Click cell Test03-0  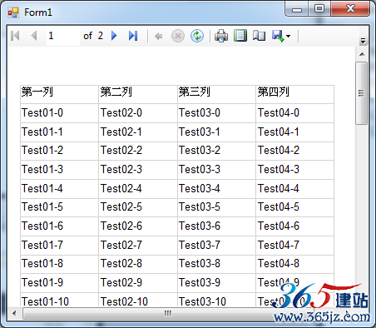tap(216, 113)
